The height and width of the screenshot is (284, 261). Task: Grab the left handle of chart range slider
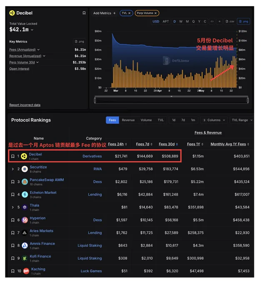pyautogui.click(x=95, y=100)
